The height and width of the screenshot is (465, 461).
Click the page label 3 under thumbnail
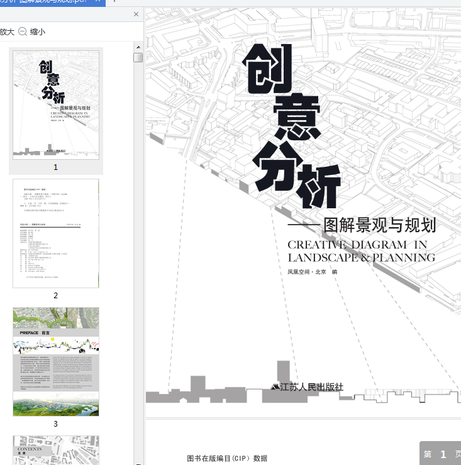(56, 423)
